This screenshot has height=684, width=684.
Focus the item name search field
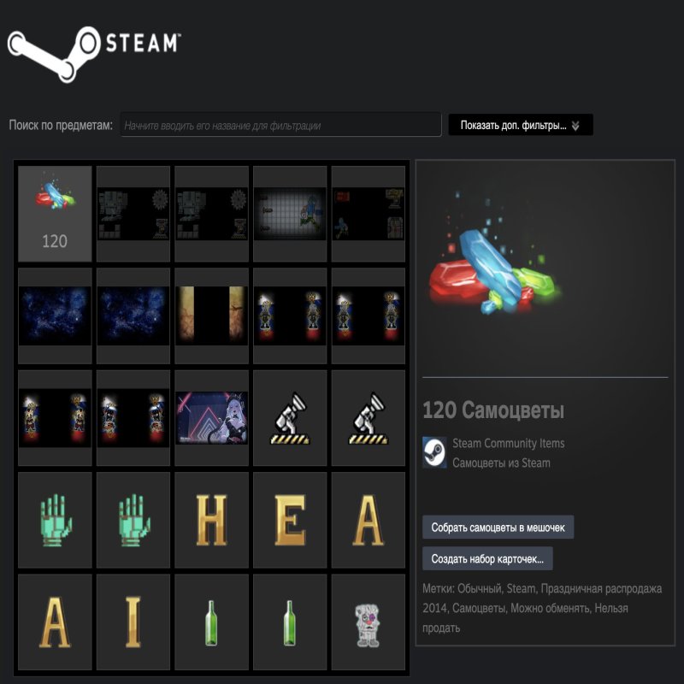280,126
